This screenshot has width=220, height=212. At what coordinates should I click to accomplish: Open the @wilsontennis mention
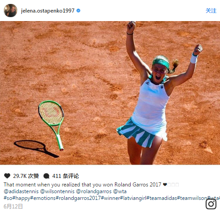[57, 191]
